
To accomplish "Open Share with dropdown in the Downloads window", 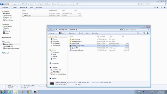I will coord(73,33).
